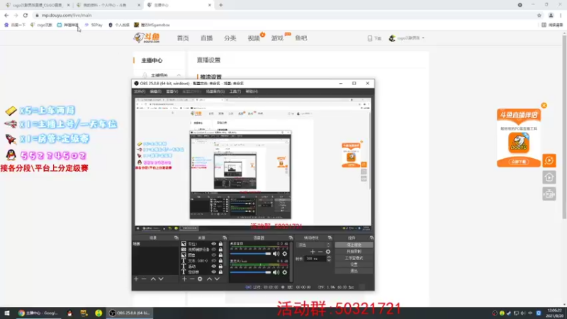Image resolution: width=567 pixels, height=319 pixels.
Task: Pop out the 场景 dock panel
Action: (x=176, y=237)
